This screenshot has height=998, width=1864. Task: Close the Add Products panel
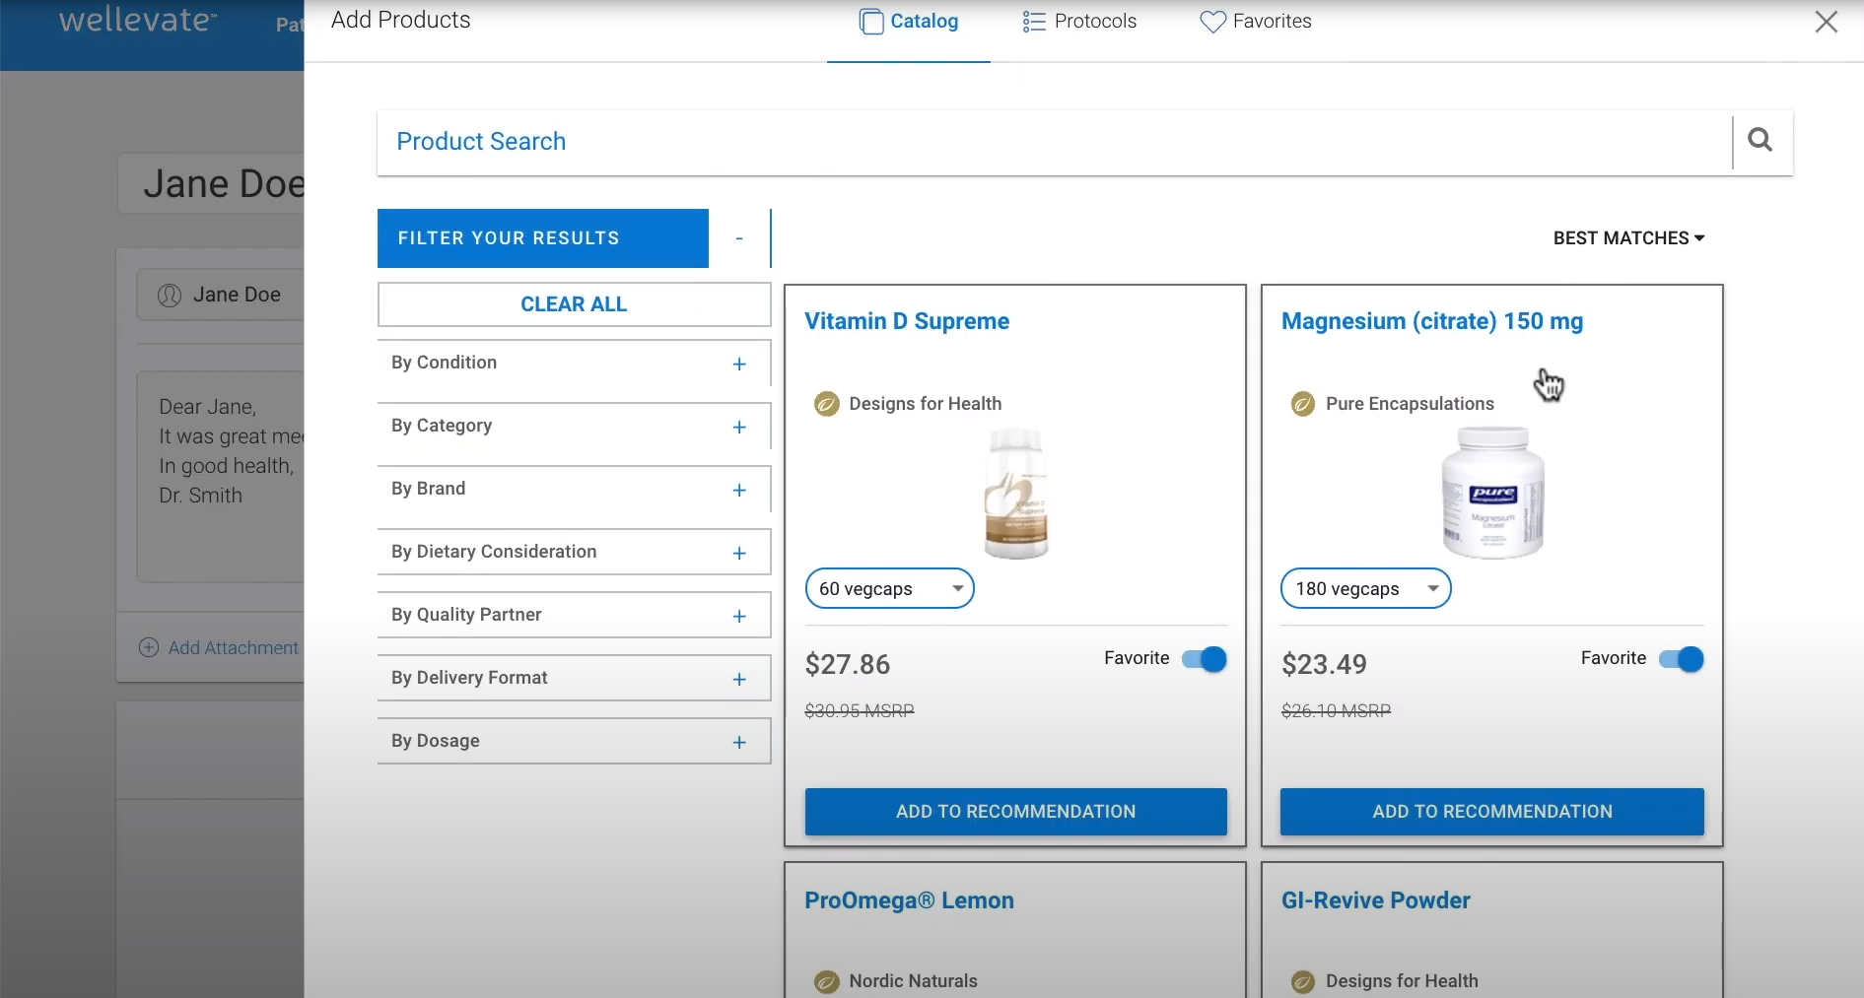click(x=1826, y=22)
